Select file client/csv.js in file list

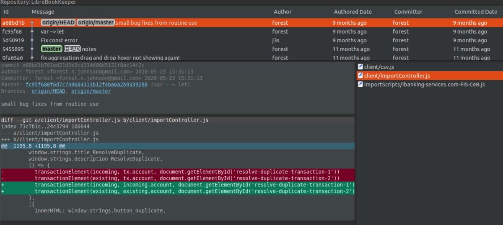[x=430, y=67]
